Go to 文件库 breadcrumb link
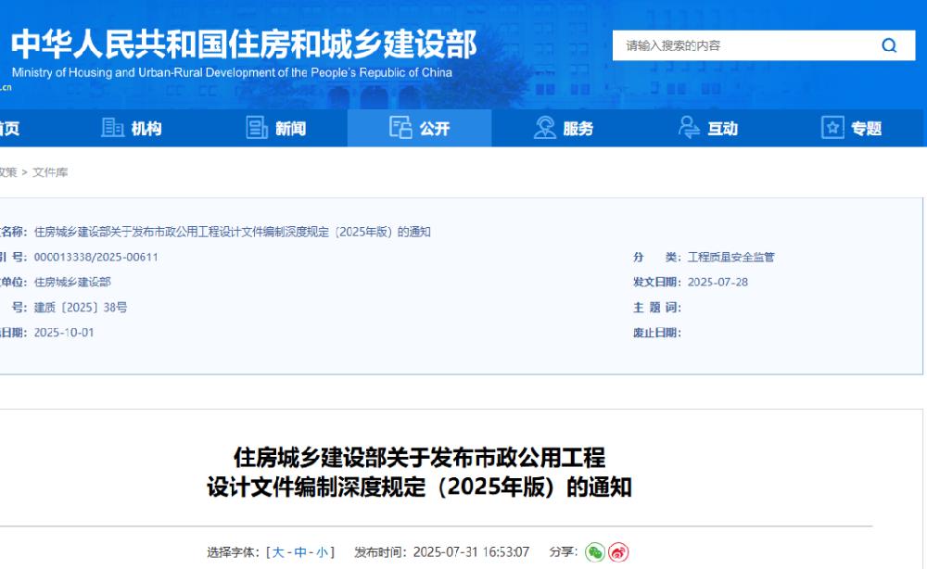 click(50, 172)
